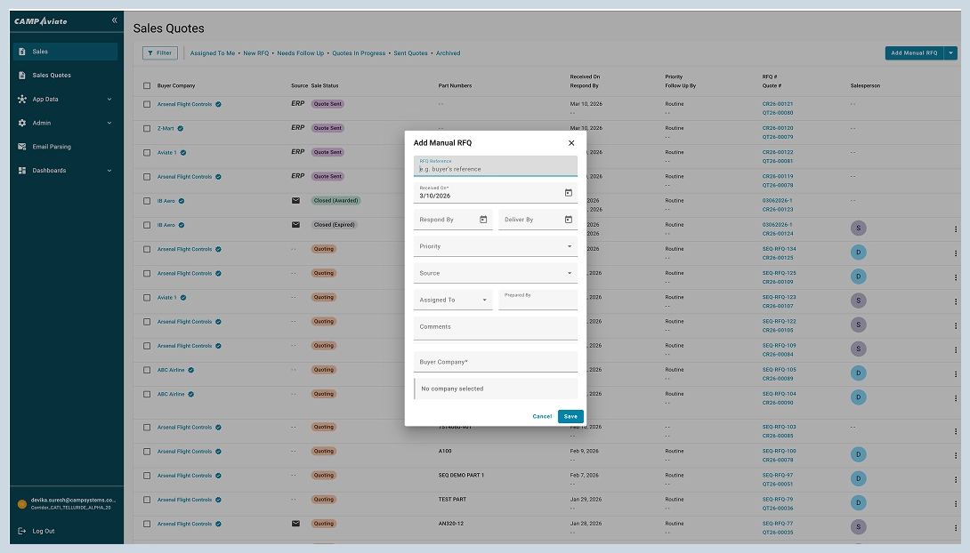Viewport: 970px width, 553px height.
Task: Open row menu for SEQ-RFQ-134
Action: click(956, 253)
